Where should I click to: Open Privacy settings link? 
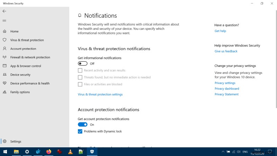coord(225,83)
